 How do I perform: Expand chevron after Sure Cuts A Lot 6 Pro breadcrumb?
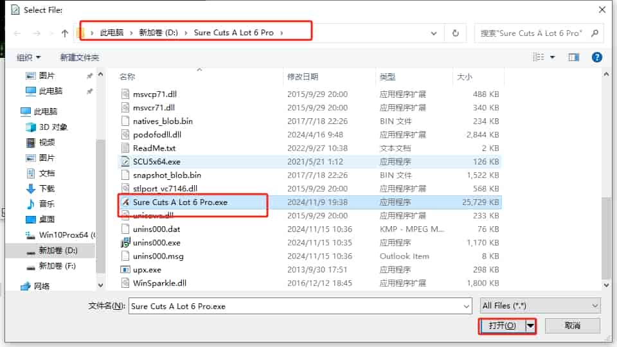(282, 33)
